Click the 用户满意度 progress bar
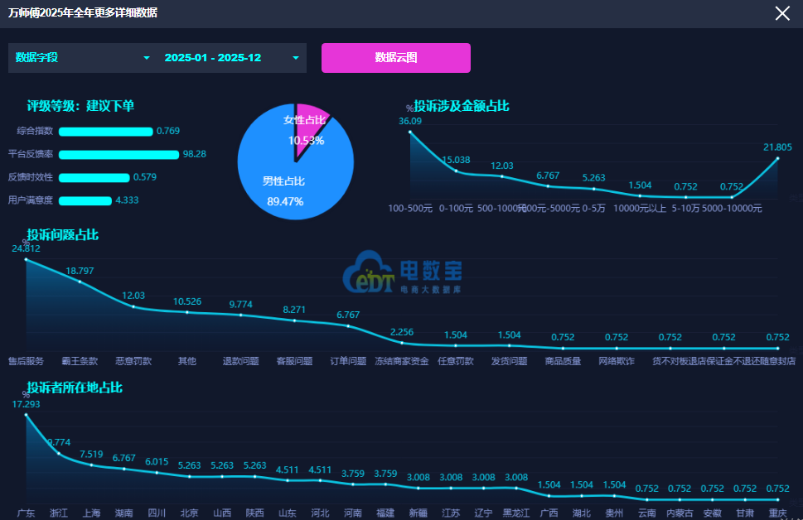803x520 pixels. pyautogui.click(x=85, y=200)
